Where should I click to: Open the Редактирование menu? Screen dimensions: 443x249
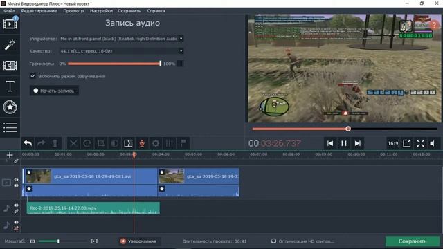(39, 11)
